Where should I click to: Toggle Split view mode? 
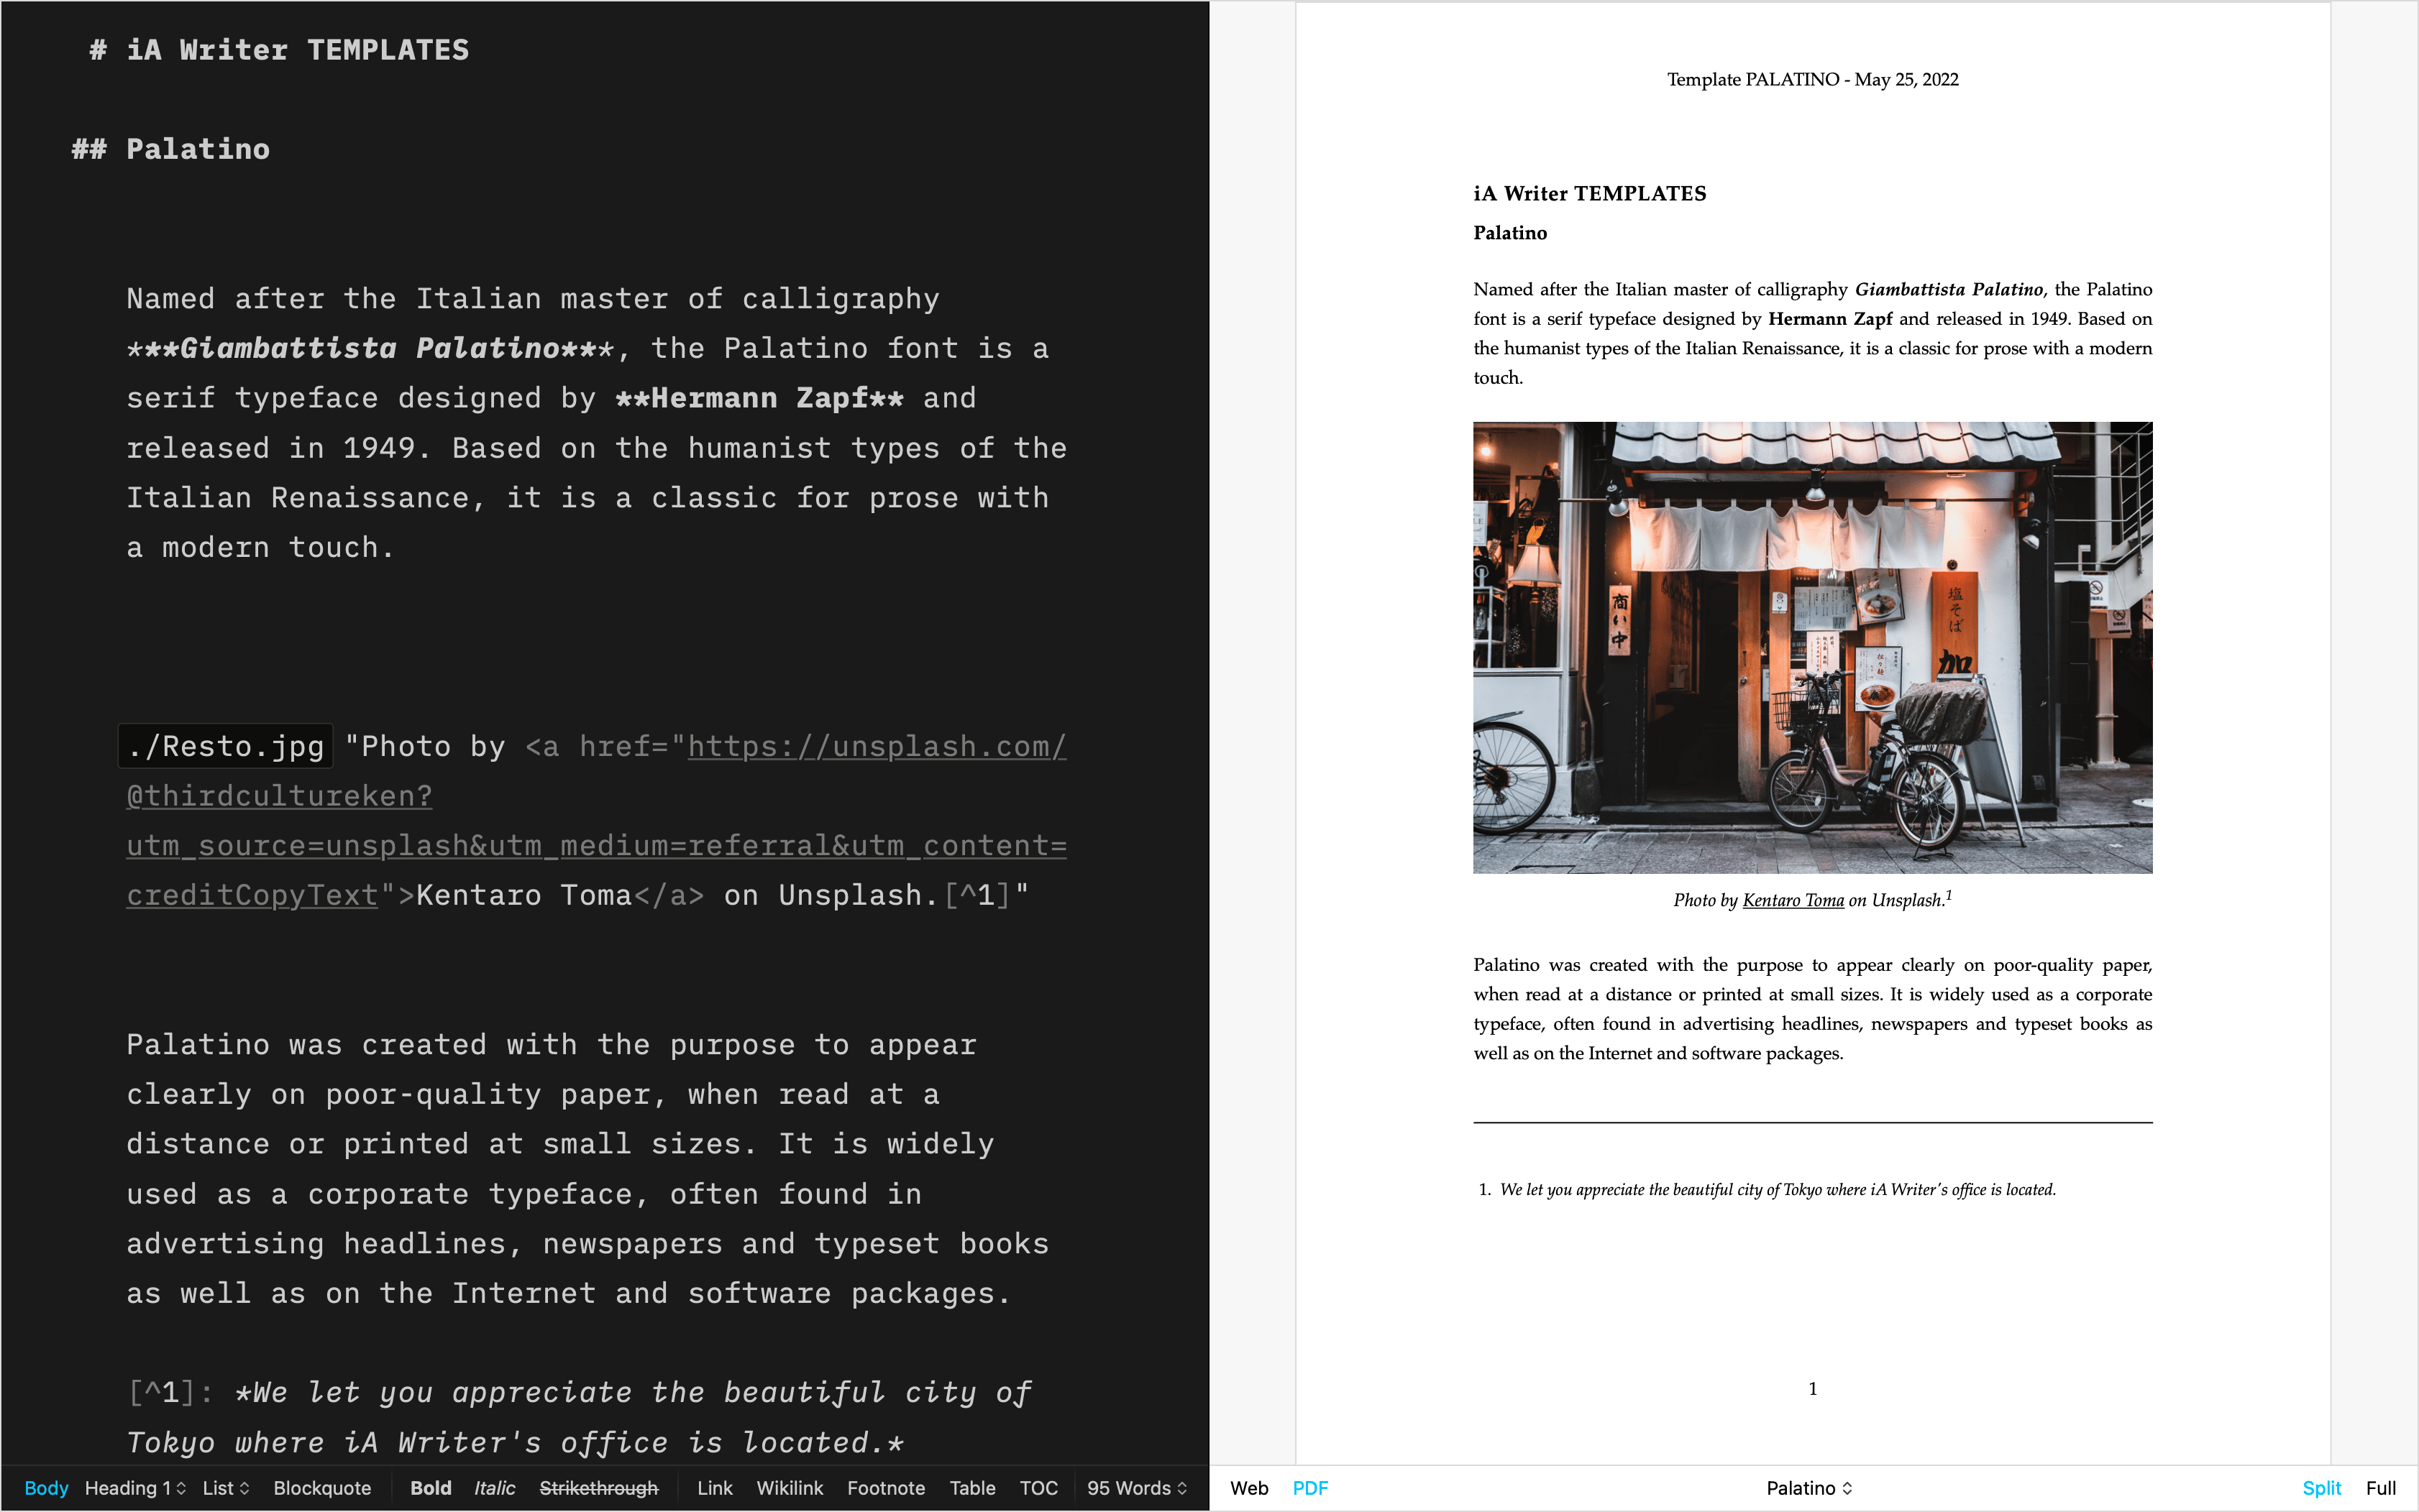pyautogui.click(x=2320, y=1488)
